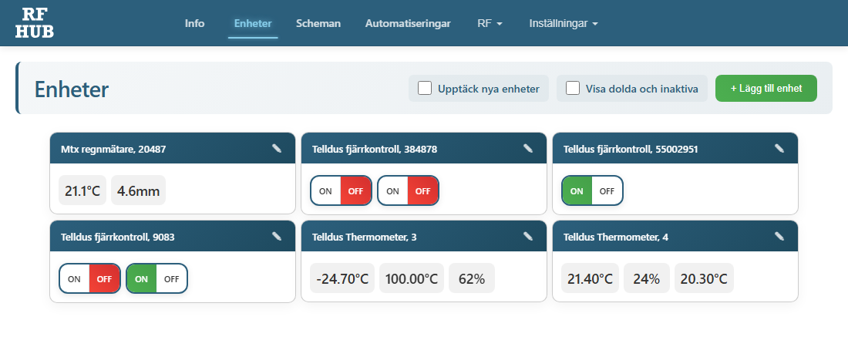This screenshot has height=347, width=848.
Task: Edit Telldus fjärrkontroll 9083 with pencil icon
Action: (x=276, y=236)
